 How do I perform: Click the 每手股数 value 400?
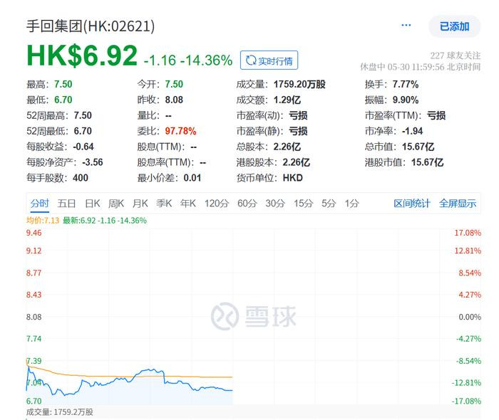coord(80,178)
